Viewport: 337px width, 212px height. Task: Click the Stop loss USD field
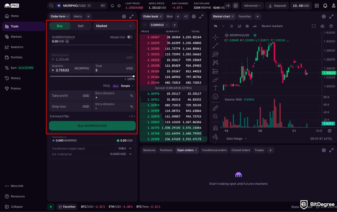(x=71, y=106)
